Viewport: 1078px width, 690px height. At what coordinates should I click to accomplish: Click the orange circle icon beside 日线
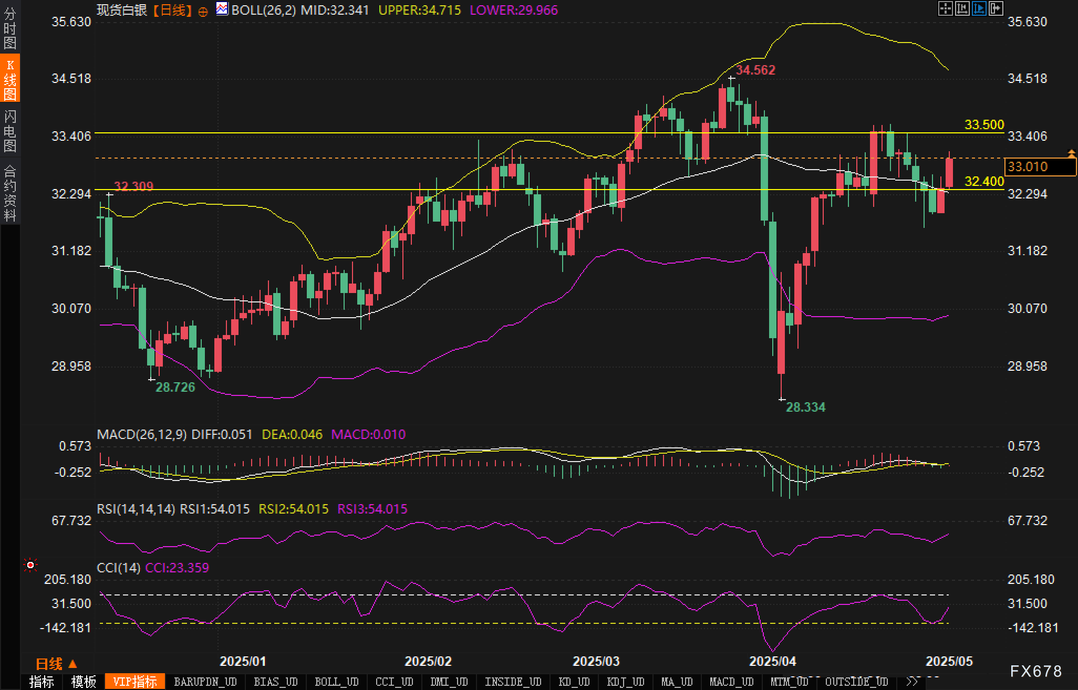(x=203, y=11)
